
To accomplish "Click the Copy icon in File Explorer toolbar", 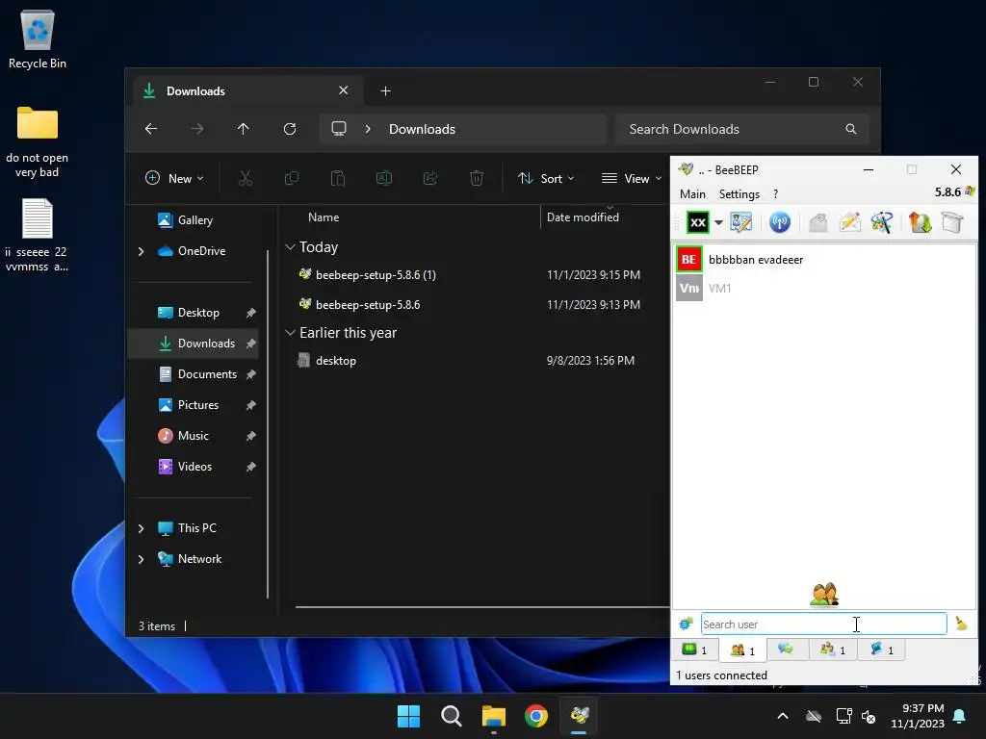I will click(x=291, y=178).
